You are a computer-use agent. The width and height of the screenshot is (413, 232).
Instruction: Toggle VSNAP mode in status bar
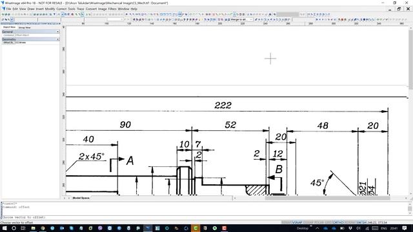tap(297, 222)
